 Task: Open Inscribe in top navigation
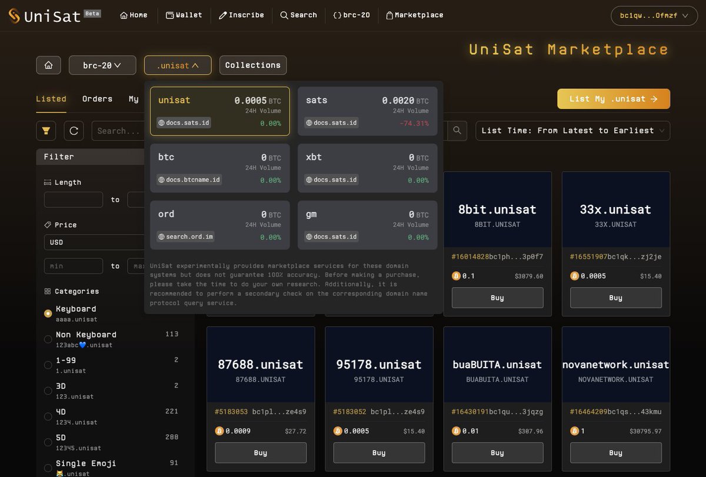pyautogui.click(x=241, y=15)
